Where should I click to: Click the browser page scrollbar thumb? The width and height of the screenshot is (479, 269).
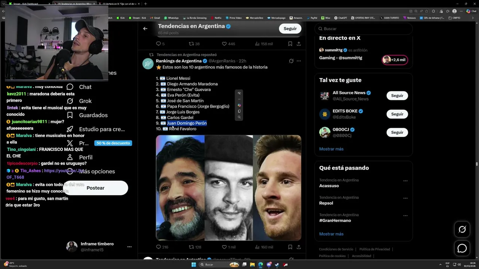pyautogui.click(x=476, y=164)
